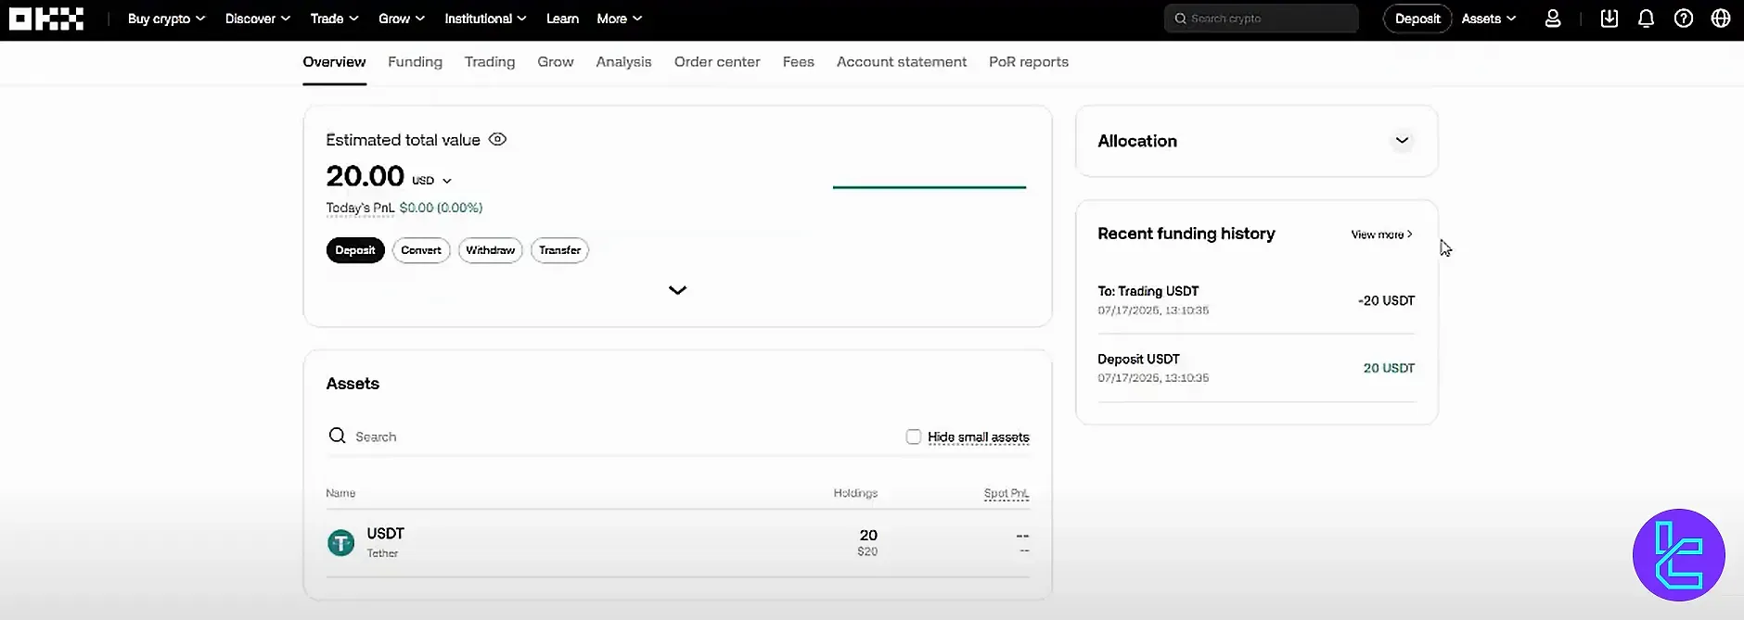This screenshot has width=1744, height=620.
Task: Open the USD currency dropdown
Action: tap(432, 181)
